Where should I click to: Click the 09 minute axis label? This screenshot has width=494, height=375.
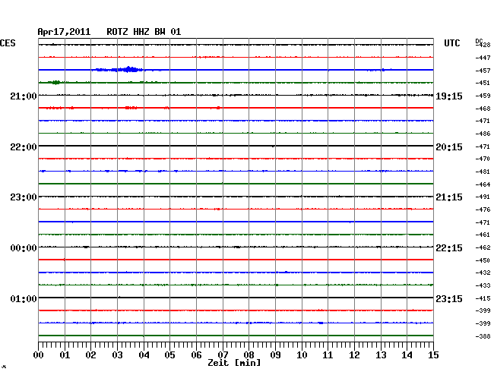tap(275, 355)
